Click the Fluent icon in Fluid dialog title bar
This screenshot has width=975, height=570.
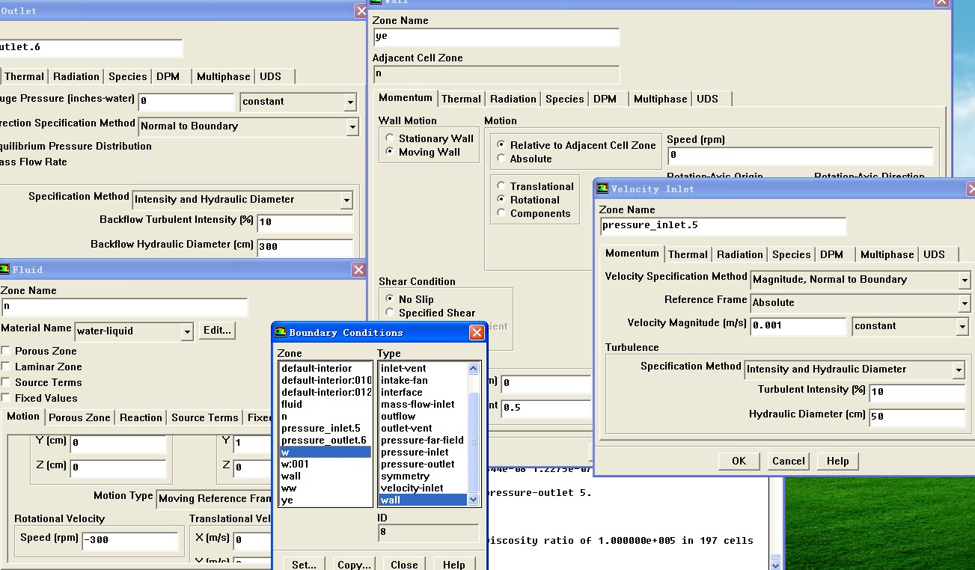pyautogui.click(x=4, y=270)
